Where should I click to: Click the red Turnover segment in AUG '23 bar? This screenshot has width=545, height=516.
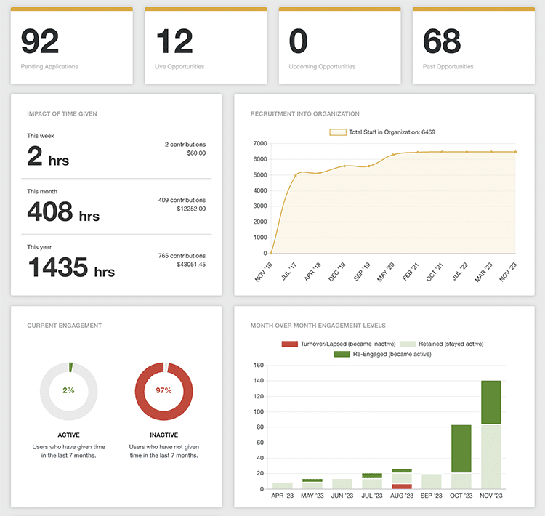(401, 486)
